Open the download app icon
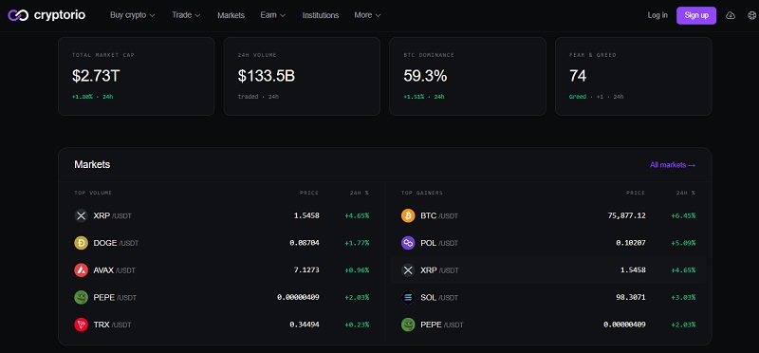Screen dimensions: 759x353 click(x=731, y=15)
